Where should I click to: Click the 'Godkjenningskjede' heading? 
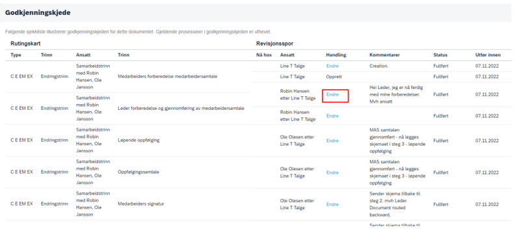38,12
